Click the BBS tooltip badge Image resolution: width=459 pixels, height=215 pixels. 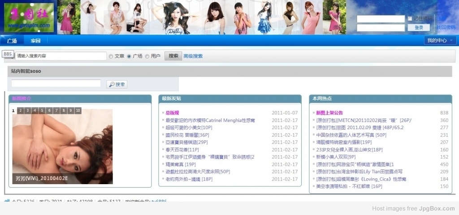(8, 54)
